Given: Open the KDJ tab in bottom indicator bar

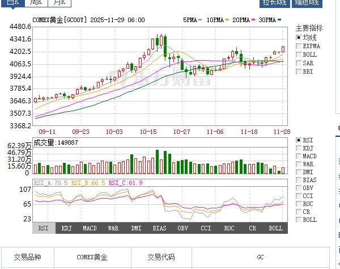Looking at the screenshot, I should point(67,228).
